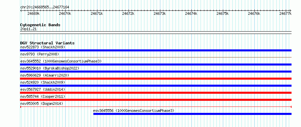Select the 20p11.21 band label
Image resolution: width=301 pixels, height=127 pixels.
[28, 29]
